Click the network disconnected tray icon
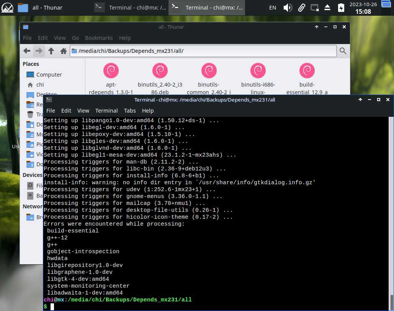Viewport: 394px width, 311px height. [315, 8]
